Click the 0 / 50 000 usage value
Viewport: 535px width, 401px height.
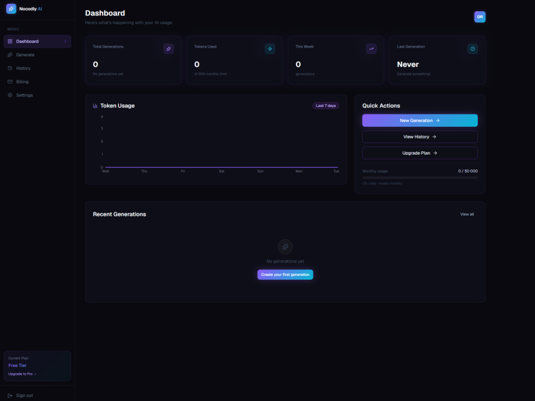point(468,171)
